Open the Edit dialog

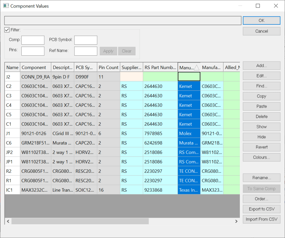(261, 76)
